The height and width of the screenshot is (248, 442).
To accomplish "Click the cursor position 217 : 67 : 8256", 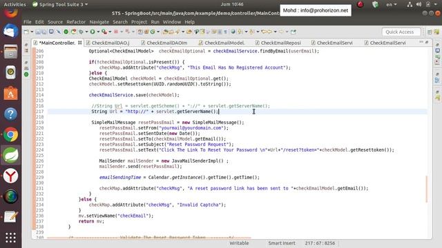I will (320, 243).
